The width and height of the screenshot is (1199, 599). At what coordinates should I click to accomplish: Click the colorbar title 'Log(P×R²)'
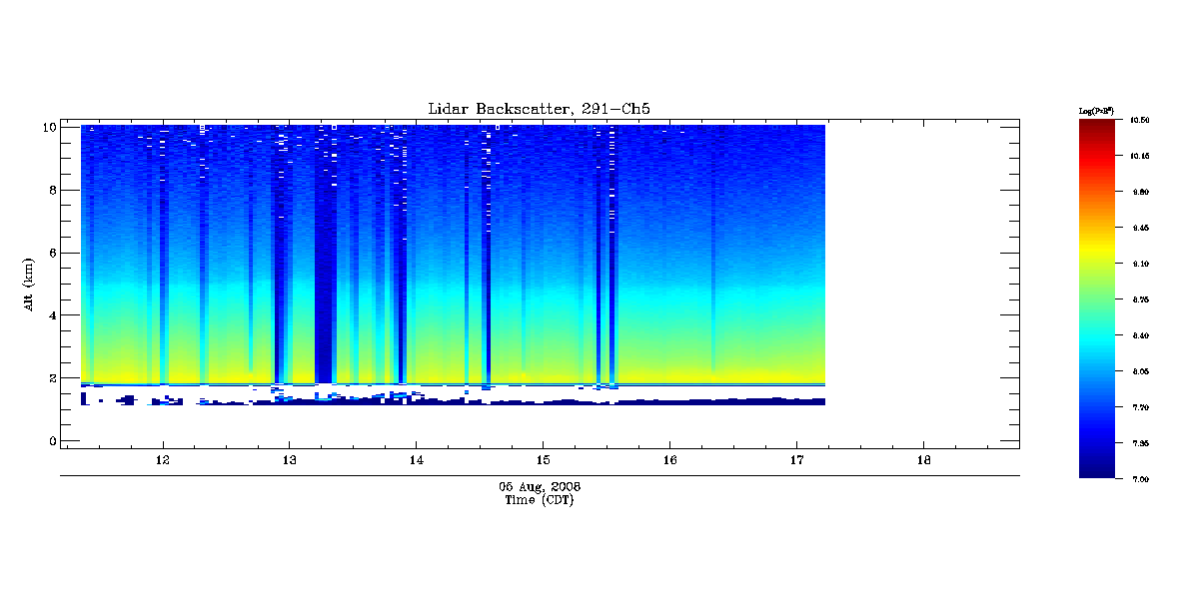click(x=1096, y=110)
